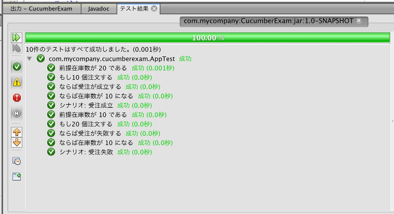Toggle the show passed tests filter
The image size is (394, 214).
coord(17,66)
